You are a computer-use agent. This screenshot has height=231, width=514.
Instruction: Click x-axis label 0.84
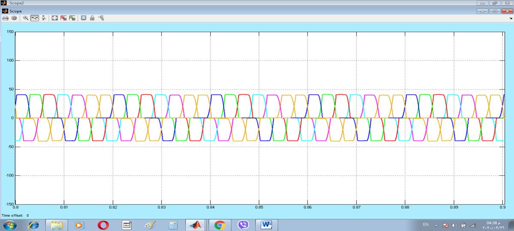[210, 207]
